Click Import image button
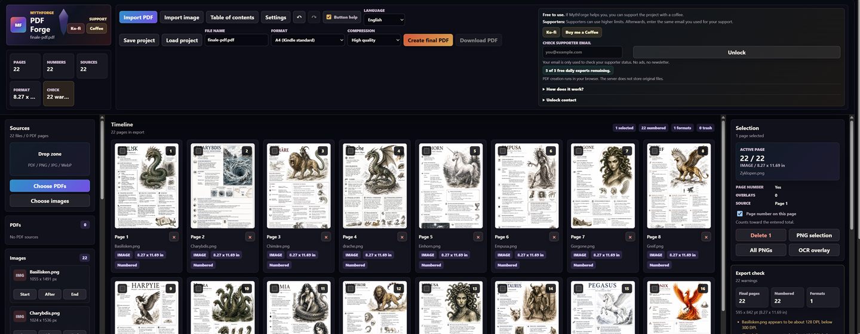This screenshot has height=334, width=860. 182,17
